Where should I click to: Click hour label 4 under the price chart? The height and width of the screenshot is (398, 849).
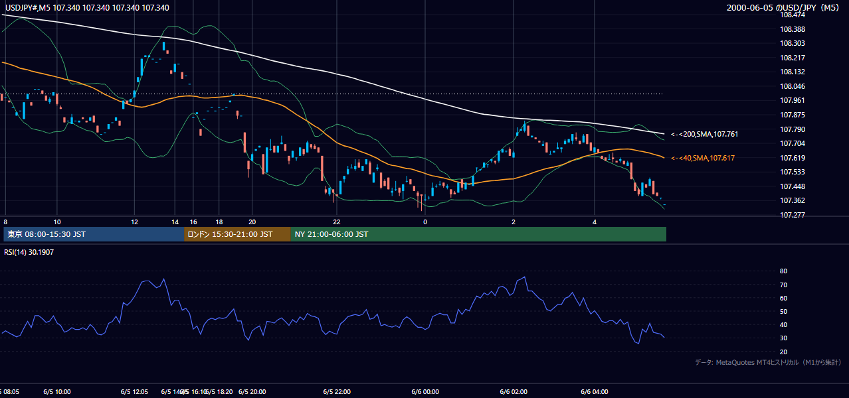[x=595, y=222]
